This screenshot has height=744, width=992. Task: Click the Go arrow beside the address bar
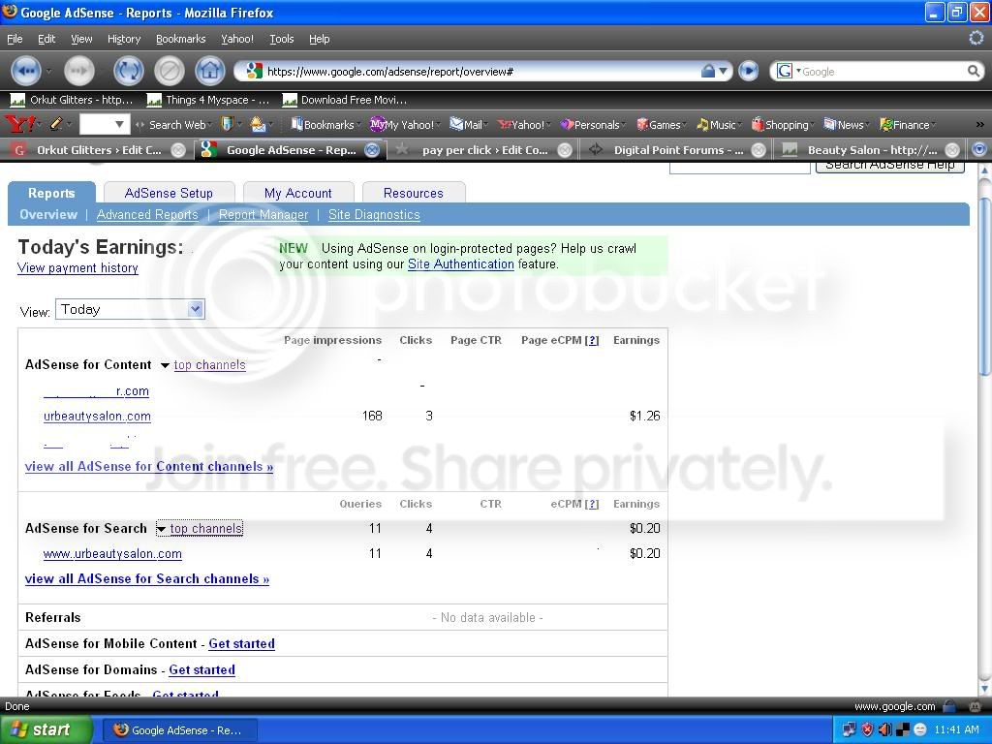tap(749, 71)
